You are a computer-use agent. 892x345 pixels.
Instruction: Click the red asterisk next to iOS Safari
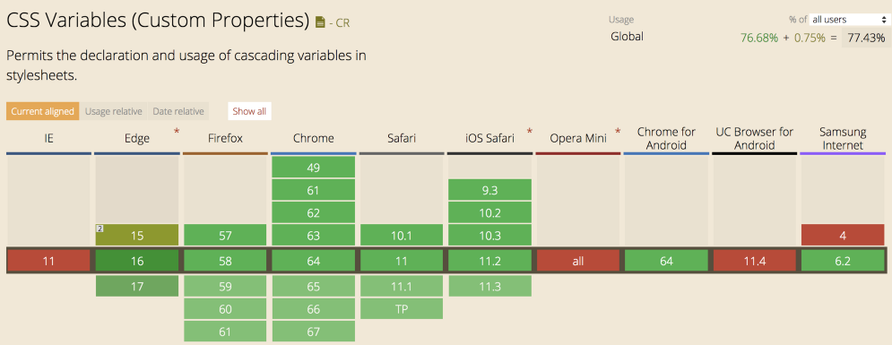pyautogui.click(x=530, y=132)
